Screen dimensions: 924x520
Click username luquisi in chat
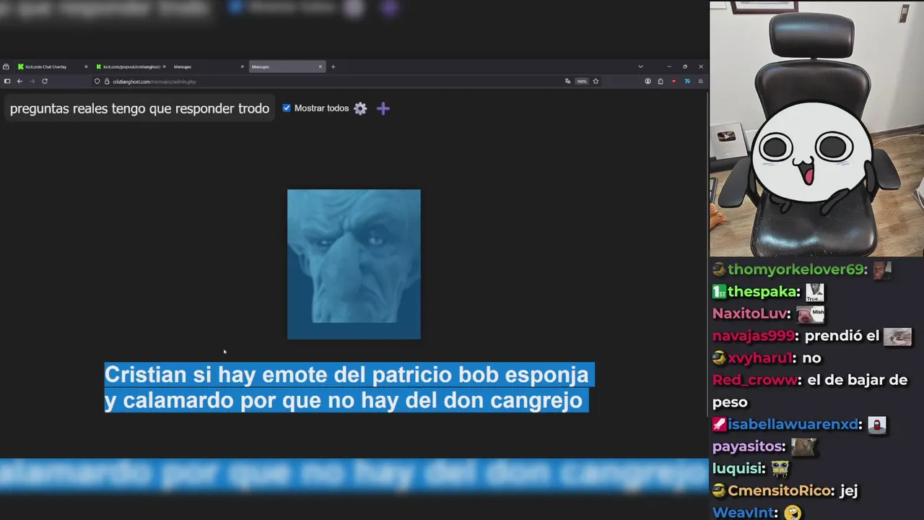point(738,469)
